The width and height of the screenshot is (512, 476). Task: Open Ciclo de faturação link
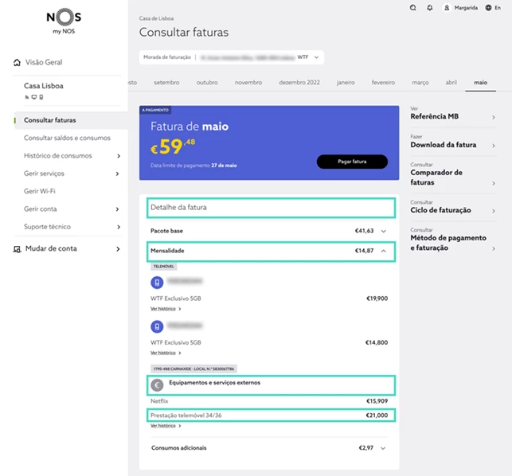pos(453,207)
